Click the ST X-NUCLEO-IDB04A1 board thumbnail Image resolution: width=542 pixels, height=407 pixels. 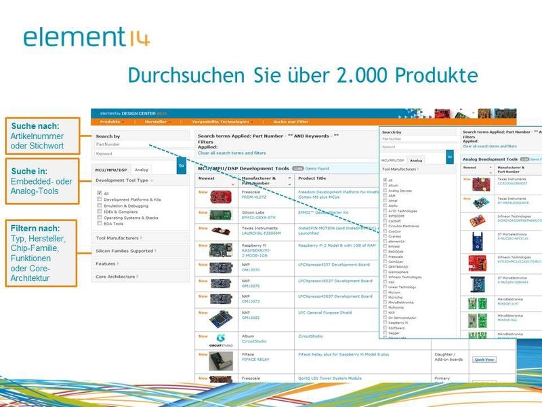coord(478,284)
